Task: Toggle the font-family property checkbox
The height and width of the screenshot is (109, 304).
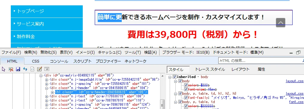Action: 186,98
